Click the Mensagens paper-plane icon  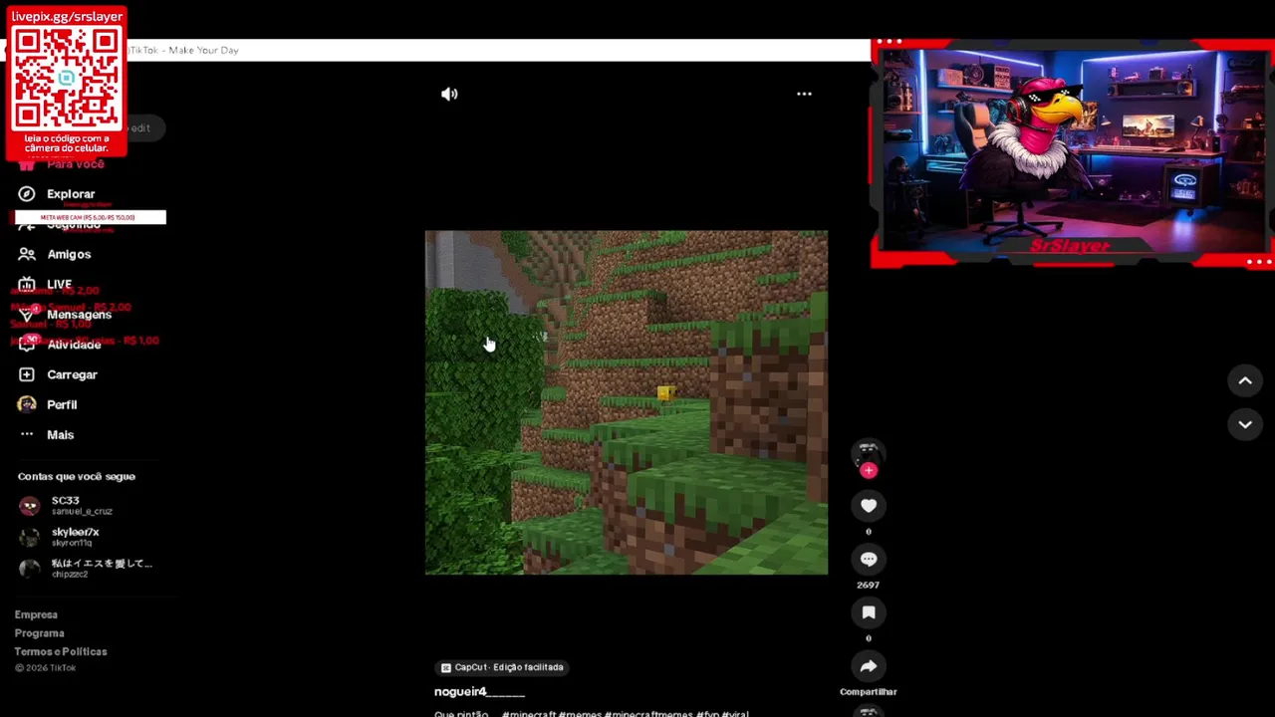(27, 315)
